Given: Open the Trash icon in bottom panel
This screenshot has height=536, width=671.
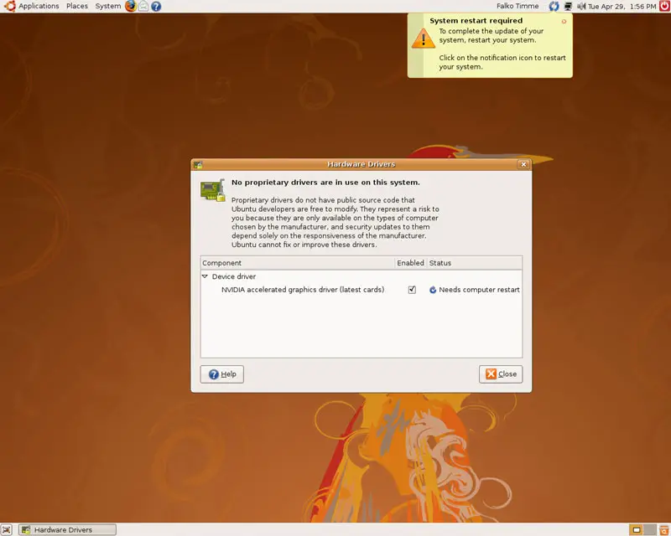Looking at the screenshot, I should tap(663, 529).
